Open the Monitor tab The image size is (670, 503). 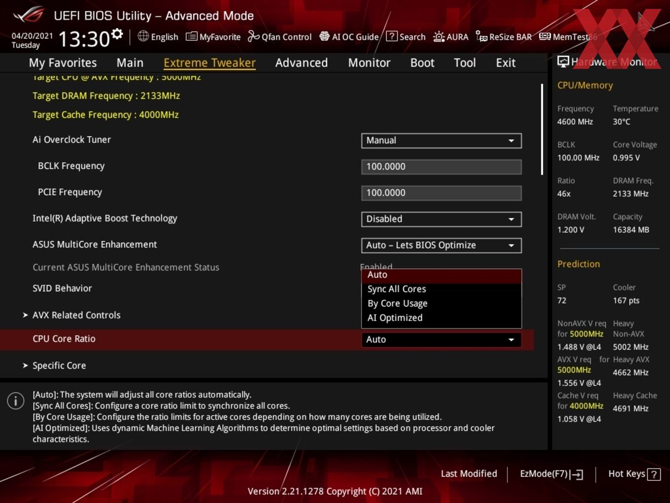(369, 63)
